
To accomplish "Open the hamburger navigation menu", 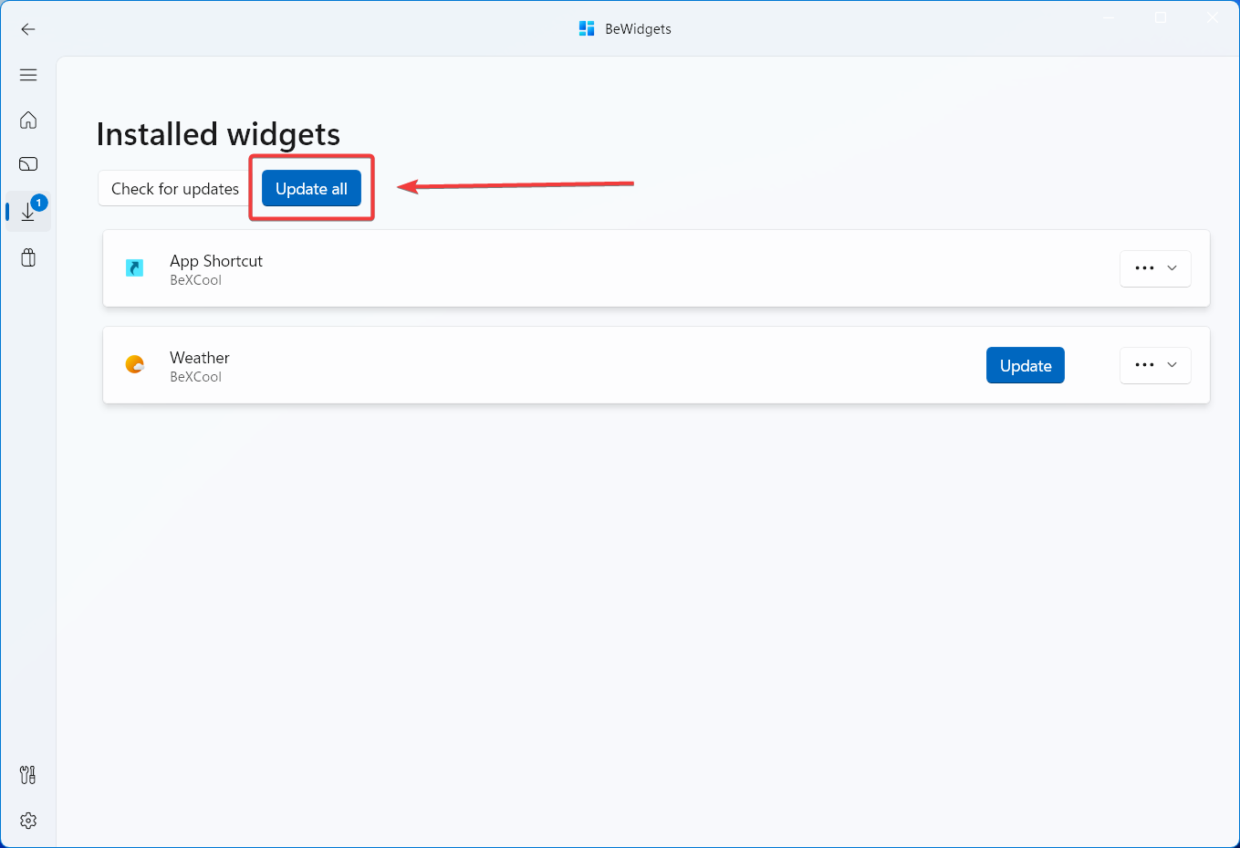I will [x=28, y=75].
